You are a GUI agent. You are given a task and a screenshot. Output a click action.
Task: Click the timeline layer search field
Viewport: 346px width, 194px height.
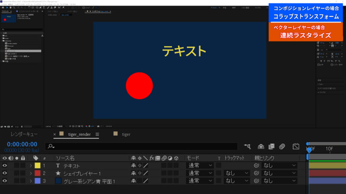(141, 146)
